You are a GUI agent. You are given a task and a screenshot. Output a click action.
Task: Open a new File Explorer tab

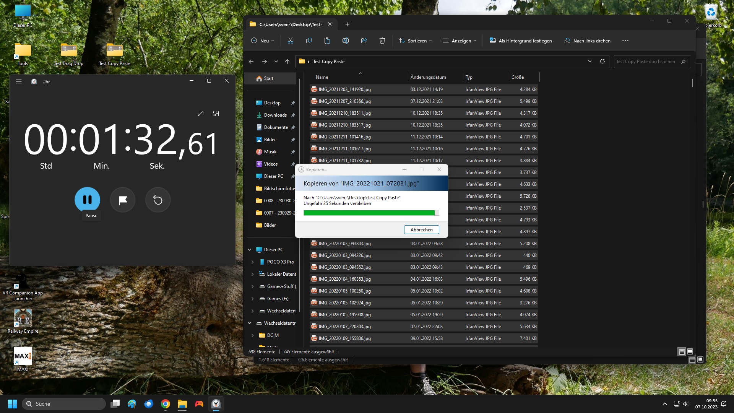pyautogui.click(x=347, y=24)
